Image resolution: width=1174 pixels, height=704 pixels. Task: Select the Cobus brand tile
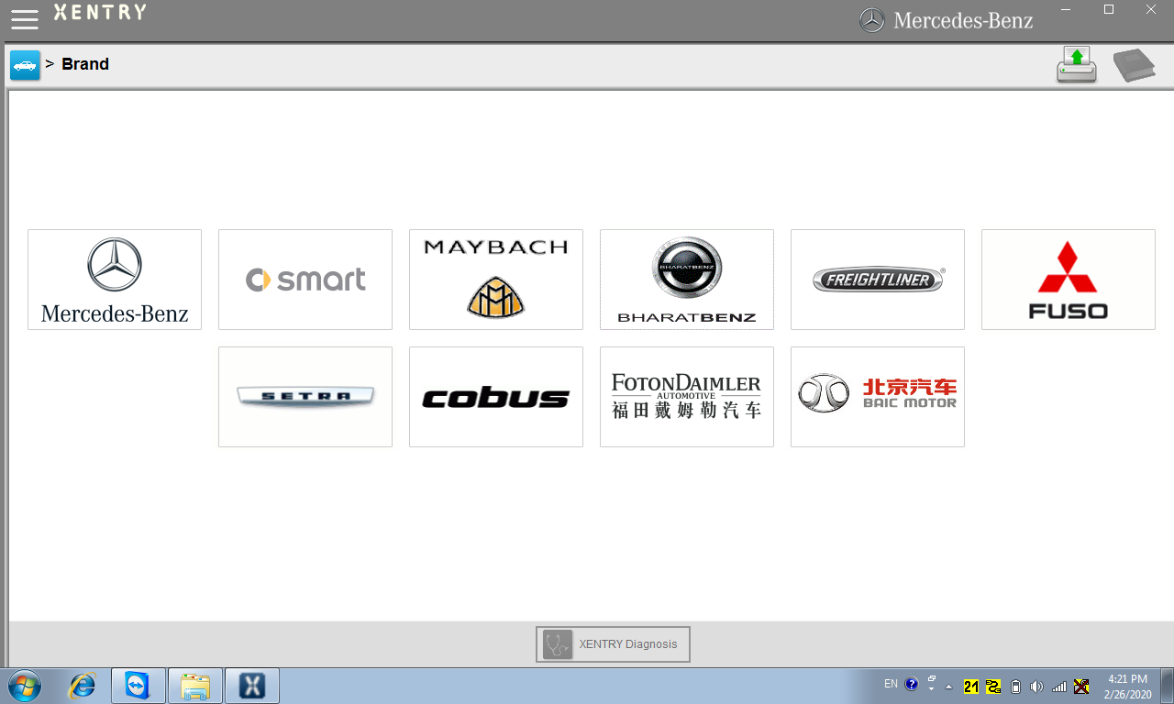tap(496, 397)
